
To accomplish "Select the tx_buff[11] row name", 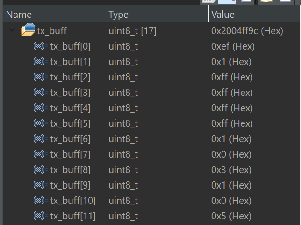I will [x=73, y=216].
